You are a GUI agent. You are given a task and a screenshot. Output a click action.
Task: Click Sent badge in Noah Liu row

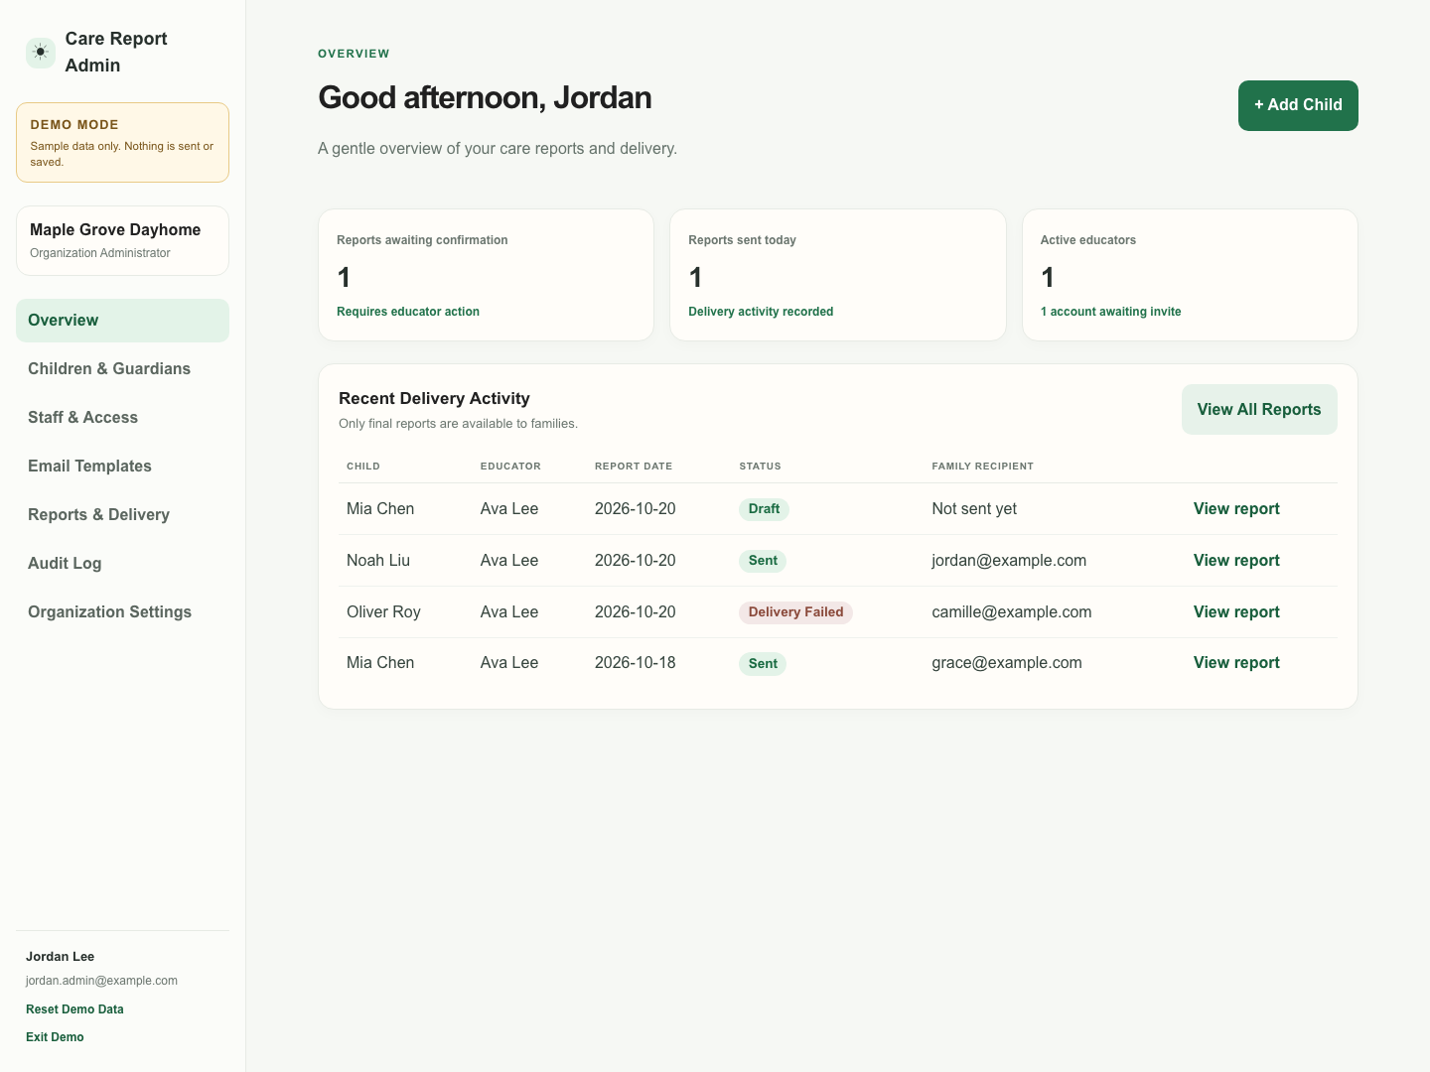pos(763,561)
